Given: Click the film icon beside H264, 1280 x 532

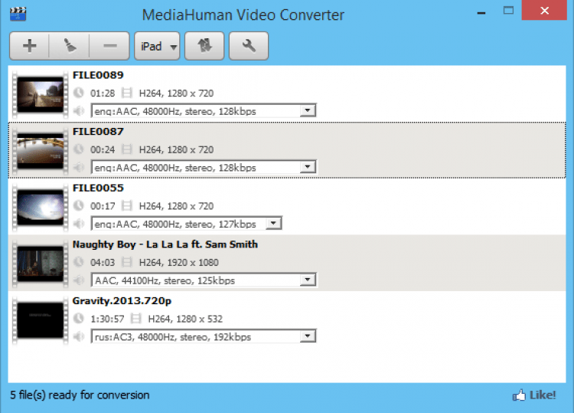Looking at the screenshot, I should tap(135, 319).
